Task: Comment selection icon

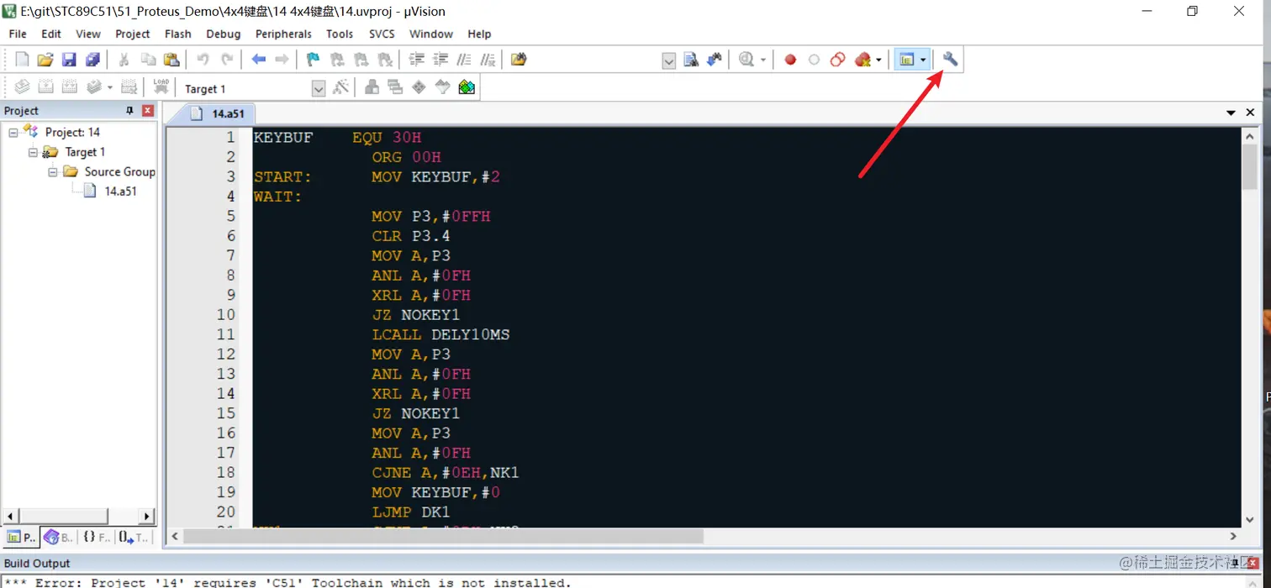Action: 464,60
